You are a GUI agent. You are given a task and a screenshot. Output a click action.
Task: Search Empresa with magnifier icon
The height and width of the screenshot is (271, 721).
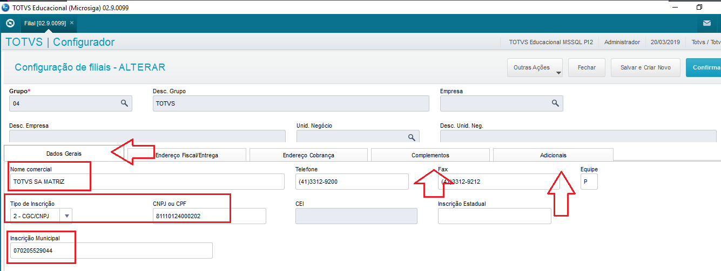[x=555, y=103]
